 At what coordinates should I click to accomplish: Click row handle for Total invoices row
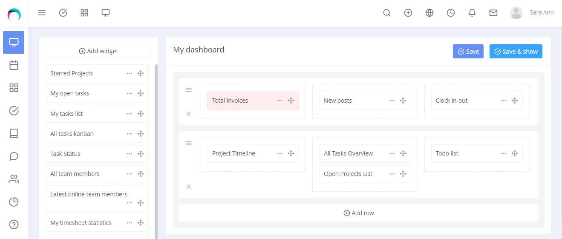click(x=189, y=90)
